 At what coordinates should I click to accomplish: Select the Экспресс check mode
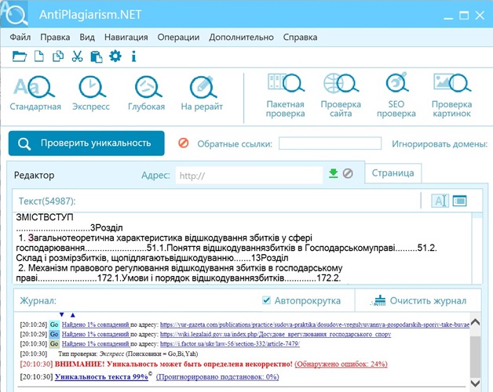coord(93,93)
